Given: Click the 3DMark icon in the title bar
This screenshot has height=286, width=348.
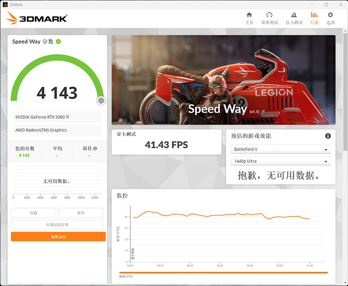Looking at the screenshot, I should pyautogui.click(x=5, y=5).
